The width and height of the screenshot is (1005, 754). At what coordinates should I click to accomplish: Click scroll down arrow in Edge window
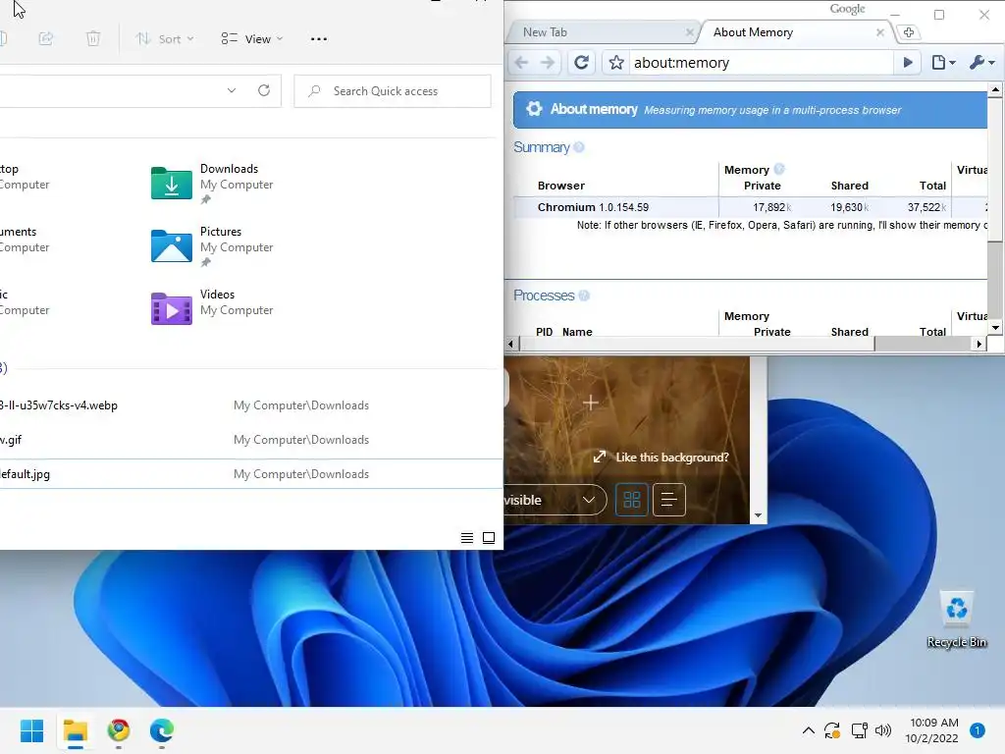pyautogui.click(x=759, y=515)
